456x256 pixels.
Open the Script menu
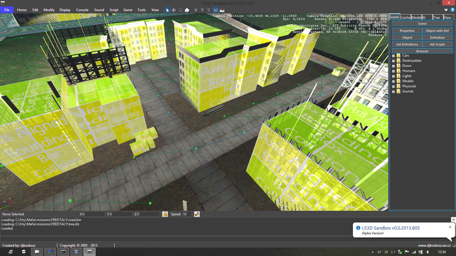[x=114, y=10]
